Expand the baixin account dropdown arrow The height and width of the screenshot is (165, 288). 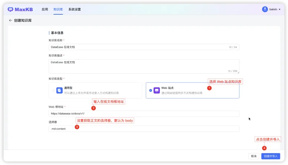click(x=280, y=9)
